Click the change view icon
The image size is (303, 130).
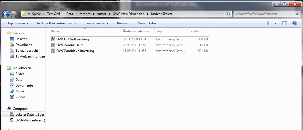[269, 23]
